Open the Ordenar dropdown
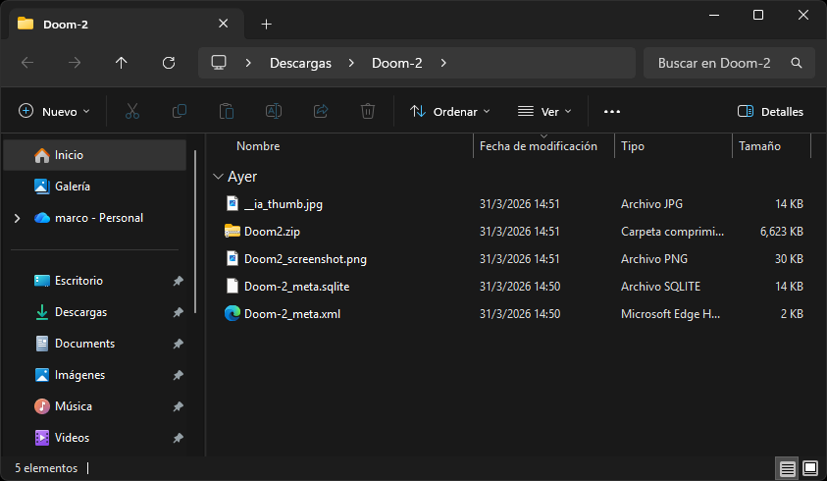827x481 pixels. tap(450, 112)
